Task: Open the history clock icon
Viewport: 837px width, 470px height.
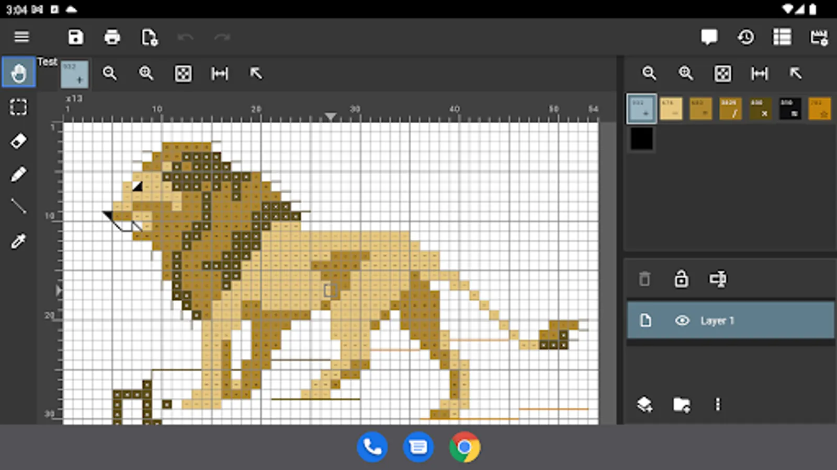Action: (746, 37)
